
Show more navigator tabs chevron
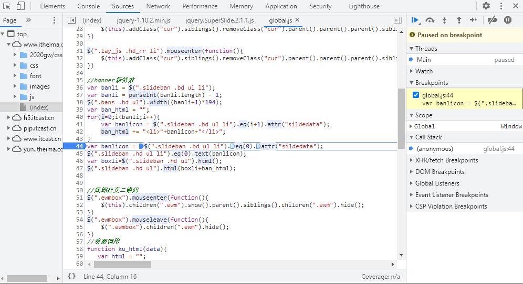[28, 20]
